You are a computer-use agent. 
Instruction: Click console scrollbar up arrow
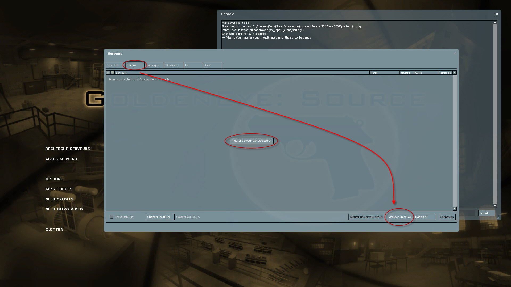point(495,23)
